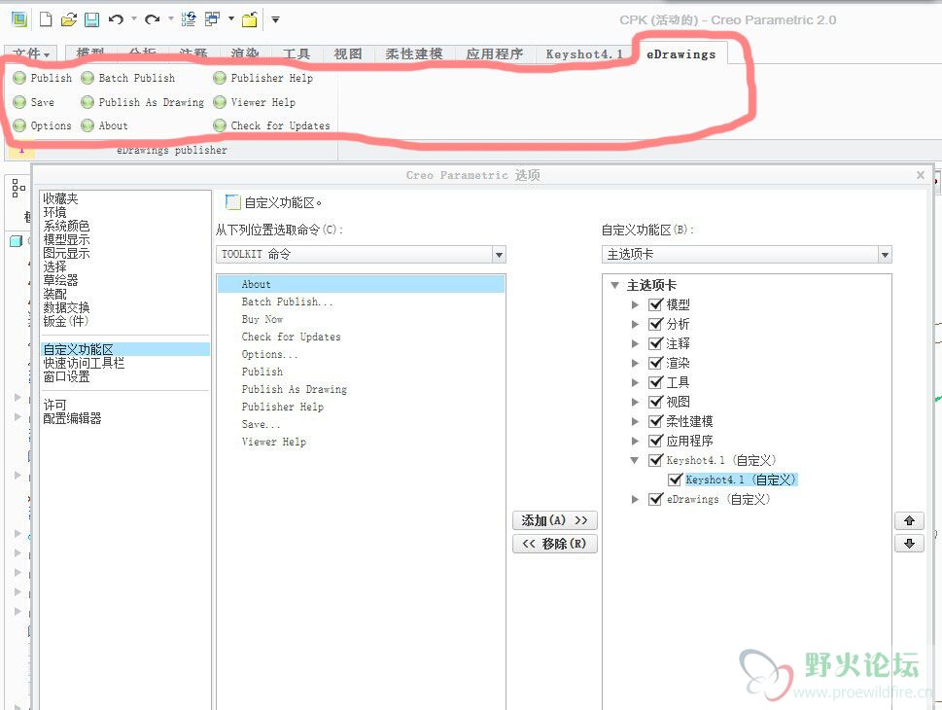Open the Redo history dropdown arrow
Viewport: 942px width, 710px height.
coord(171,18)
